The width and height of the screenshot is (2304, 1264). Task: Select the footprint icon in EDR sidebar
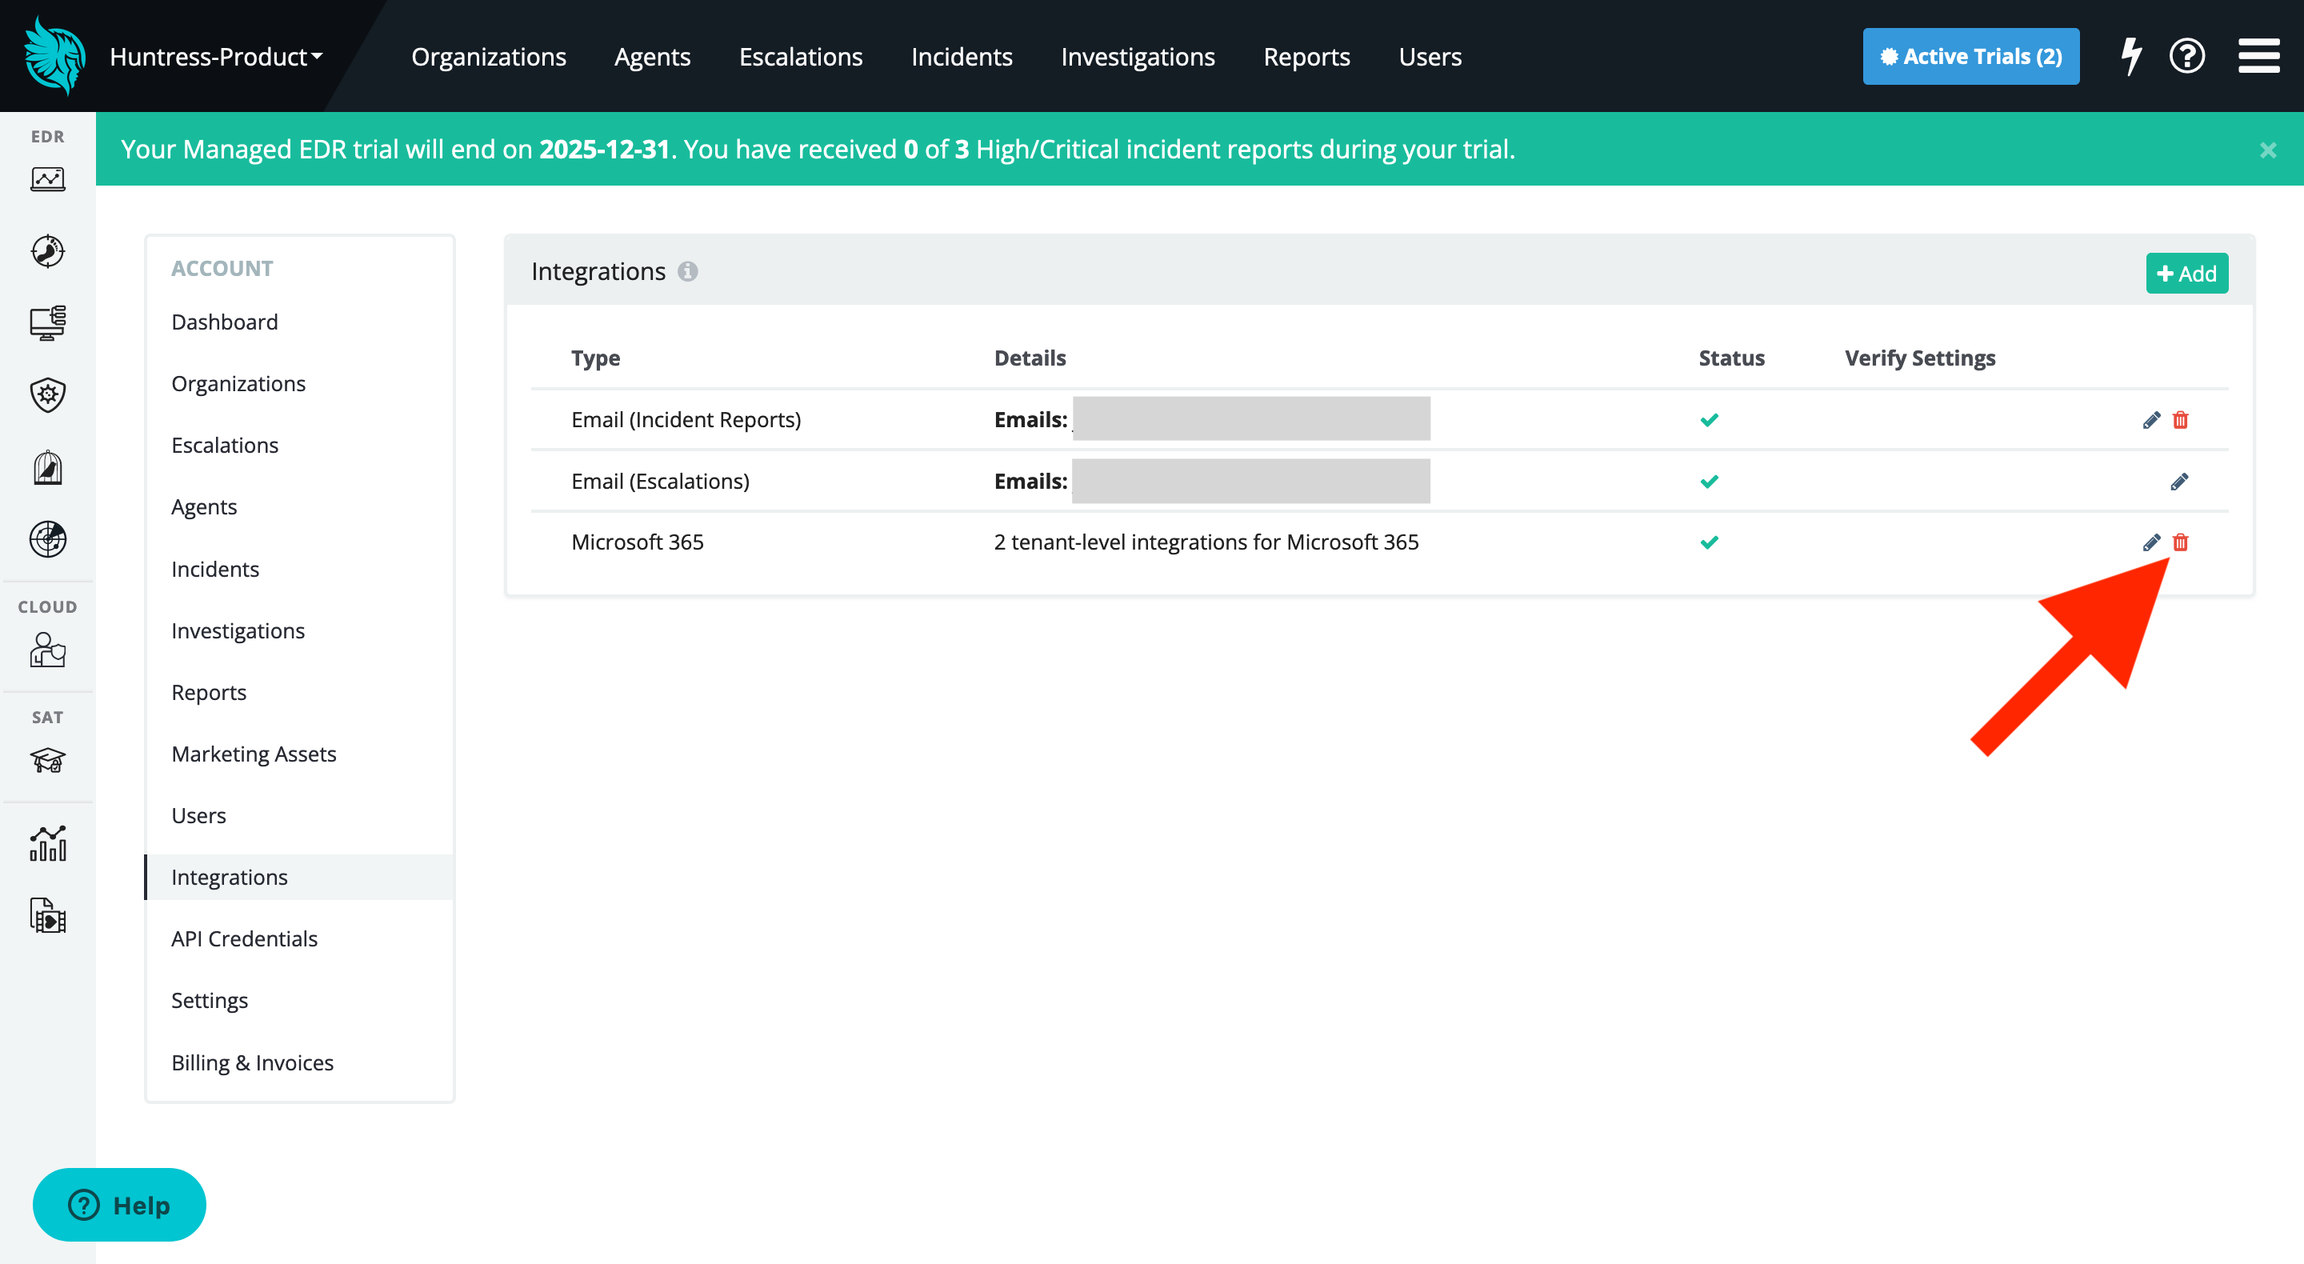[x=47, y=251]
